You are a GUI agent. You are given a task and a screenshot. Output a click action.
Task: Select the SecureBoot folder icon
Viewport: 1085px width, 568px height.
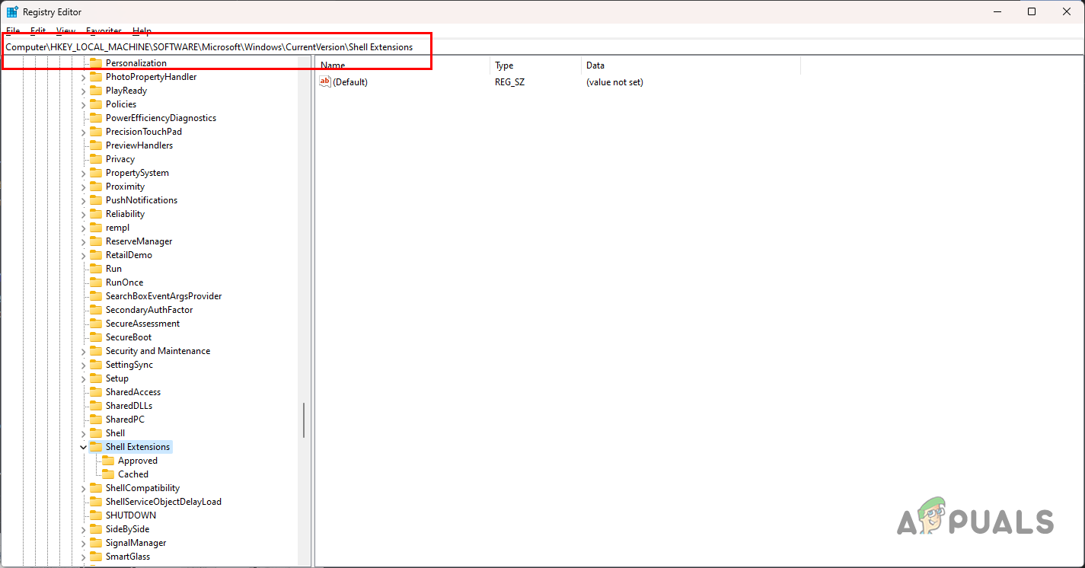97,337
